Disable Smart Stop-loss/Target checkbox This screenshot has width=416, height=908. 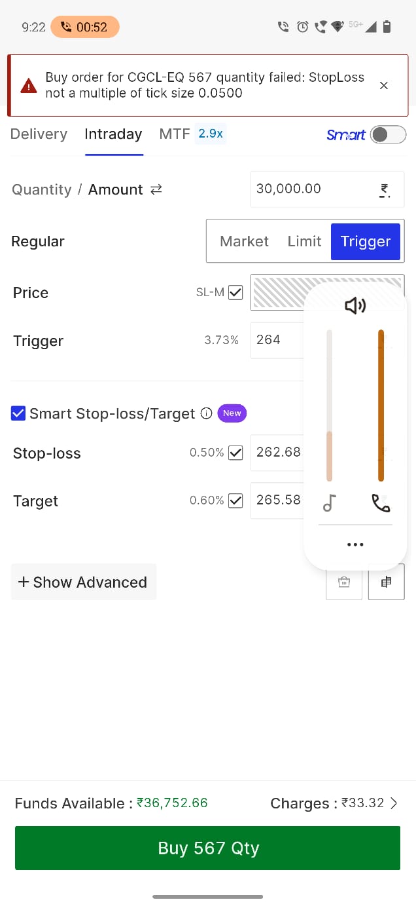pyautogui.click(x=18, y=413)
